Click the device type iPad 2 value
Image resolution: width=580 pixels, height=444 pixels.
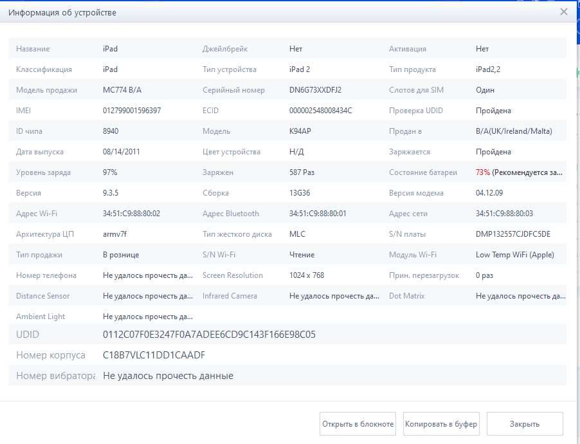300,69
